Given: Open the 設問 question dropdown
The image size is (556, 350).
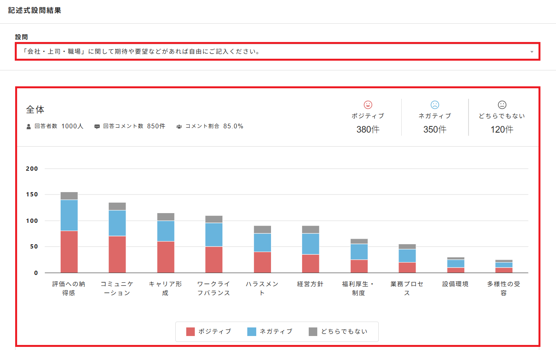Looking at the screenshot, I should [x=278, y=51].
